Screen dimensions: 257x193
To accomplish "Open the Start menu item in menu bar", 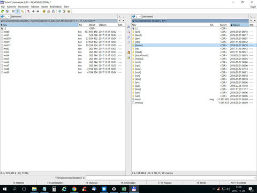I will [x=66, y=6].
